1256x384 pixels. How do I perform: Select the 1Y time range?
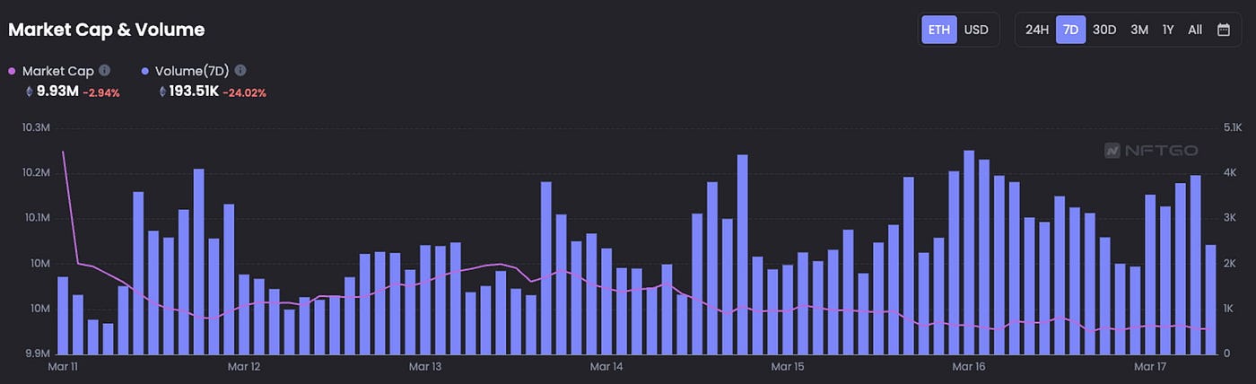[1168, 30]
